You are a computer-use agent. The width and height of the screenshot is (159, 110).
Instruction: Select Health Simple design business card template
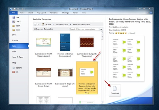coord(43,77)
